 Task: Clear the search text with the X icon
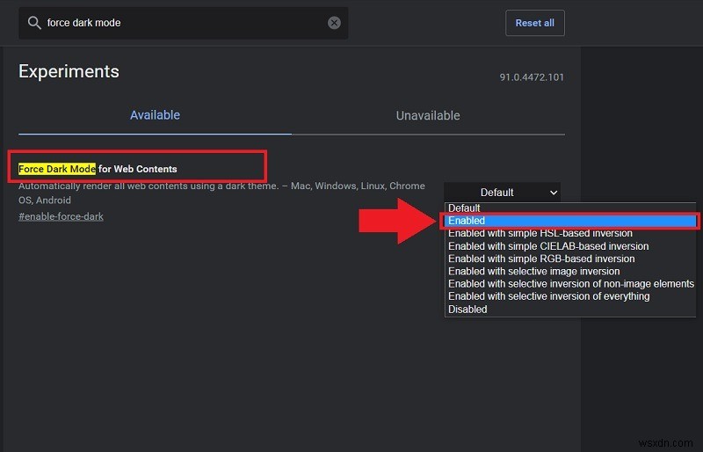[x=334, y=23]
